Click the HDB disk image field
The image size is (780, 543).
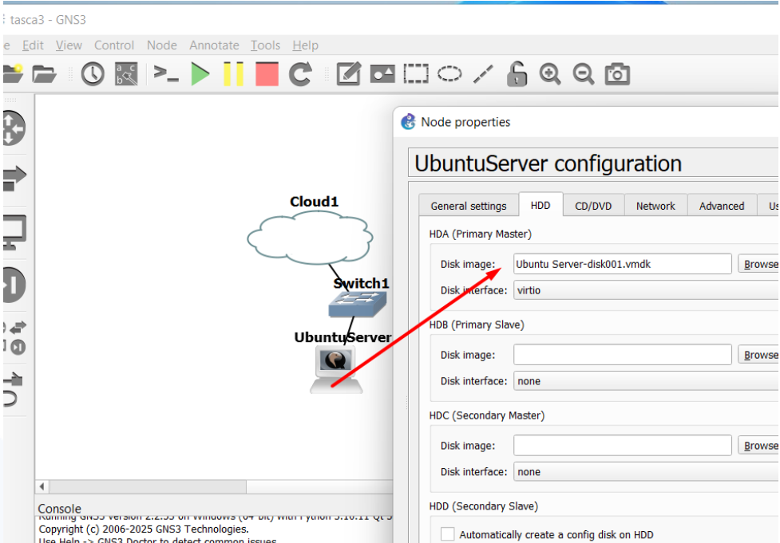pos(622,355)
